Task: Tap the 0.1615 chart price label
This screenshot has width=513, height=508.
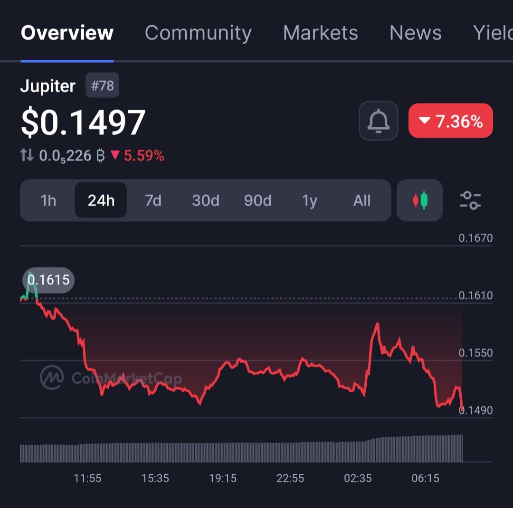Action: click(48, 280)
